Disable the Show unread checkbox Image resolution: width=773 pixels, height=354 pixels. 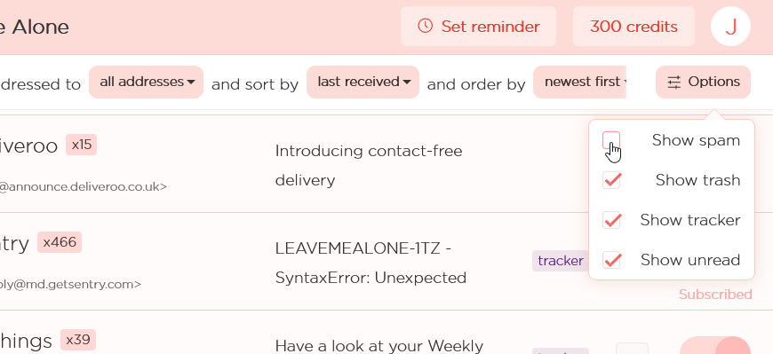tap(611, 260)
